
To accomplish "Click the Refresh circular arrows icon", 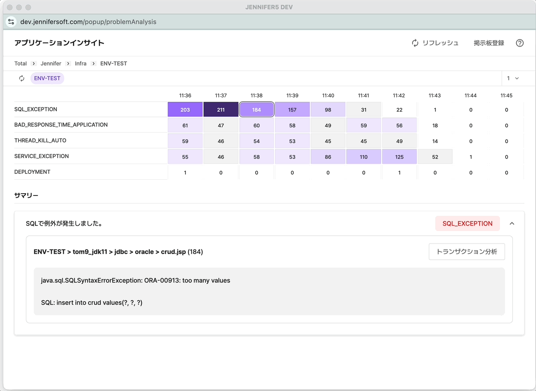I will click(415, 43).
